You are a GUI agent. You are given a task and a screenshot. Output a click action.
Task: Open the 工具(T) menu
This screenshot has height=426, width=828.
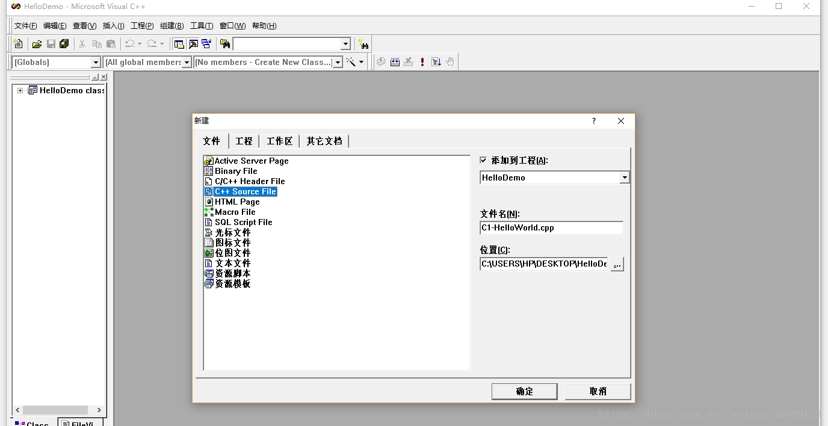202,26
